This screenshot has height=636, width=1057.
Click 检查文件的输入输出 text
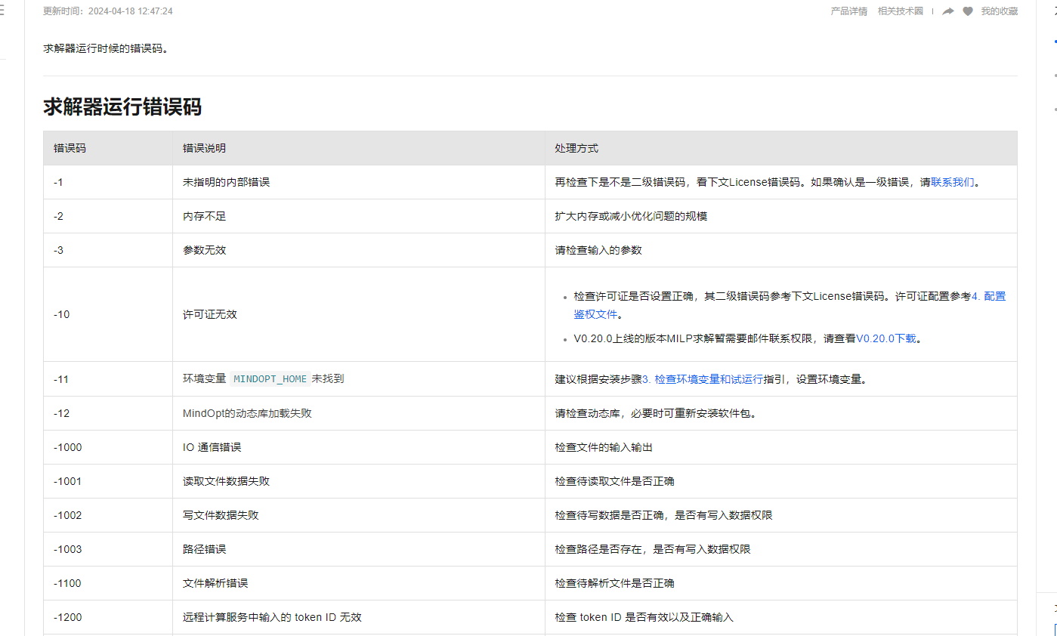click(604, 447)
